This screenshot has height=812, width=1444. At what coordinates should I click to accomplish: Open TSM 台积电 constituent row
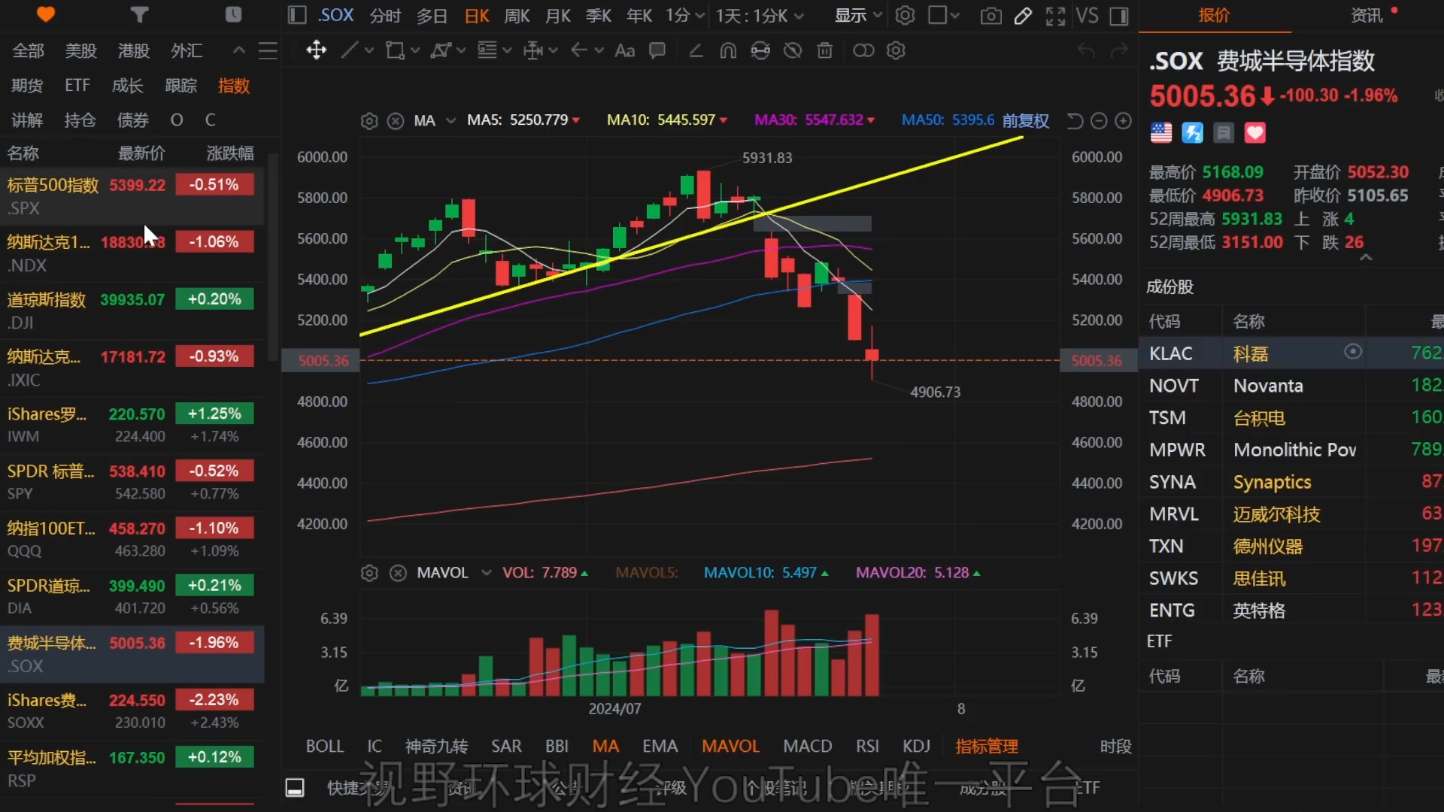pyautogui.click(x=1291, y=418)
